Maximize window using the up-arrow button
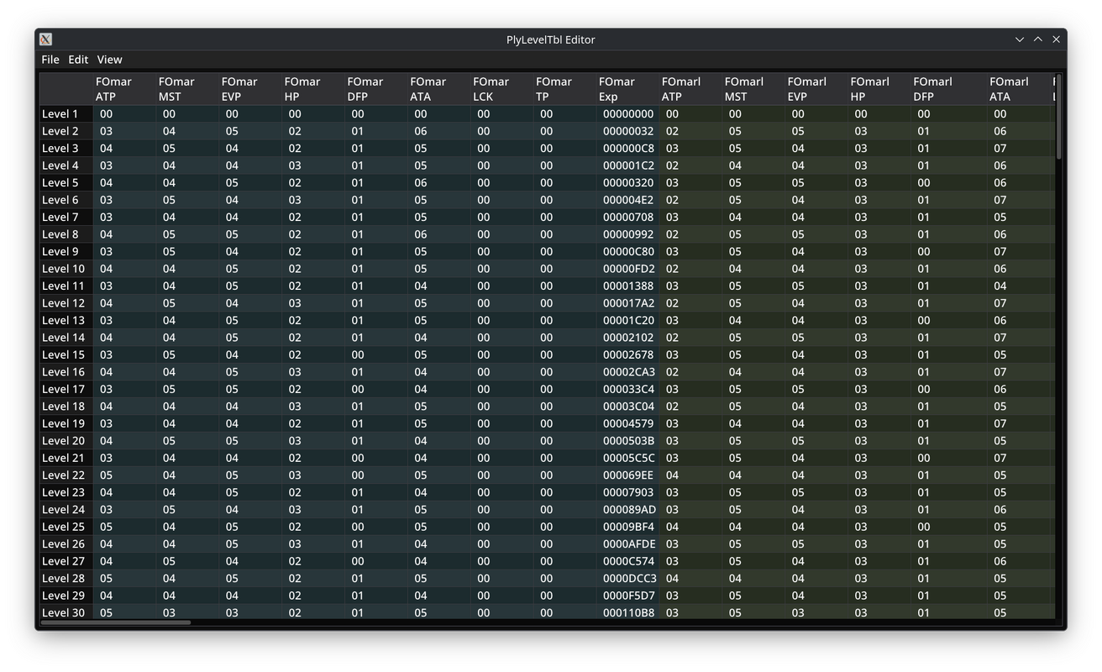This screenshot has width=1102, height=672. coord(1038,39)
